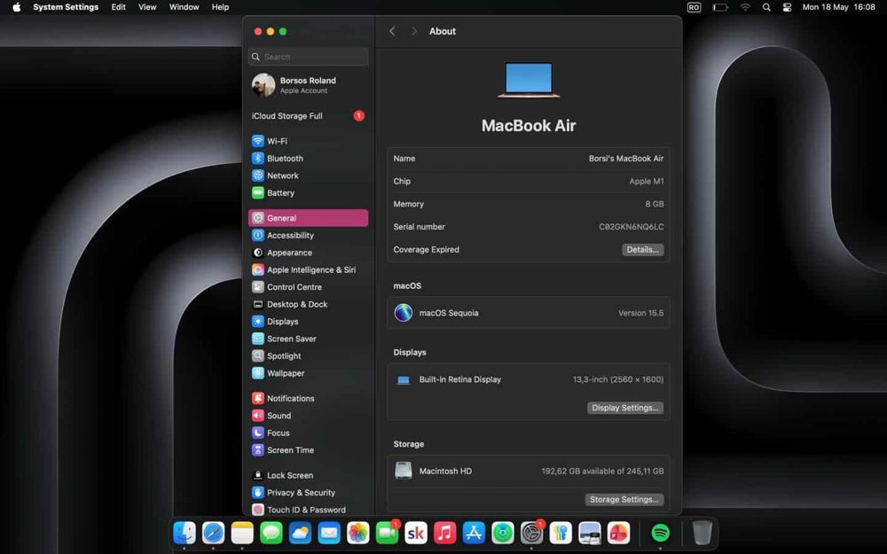Screen dimensions: 887x554
Task: Click the Details… coverage button
Action: (x=642, y=250)
